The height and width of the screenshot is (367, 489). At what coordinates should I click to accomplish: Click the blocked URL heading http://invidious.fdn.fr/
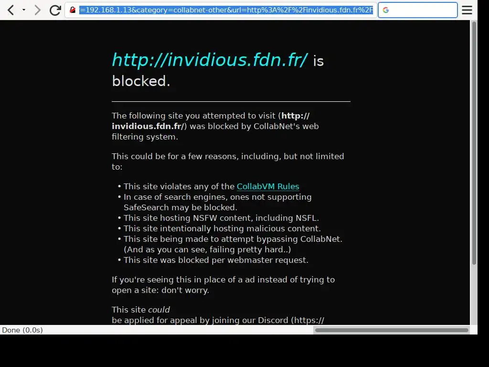click(x=210, y=60)
